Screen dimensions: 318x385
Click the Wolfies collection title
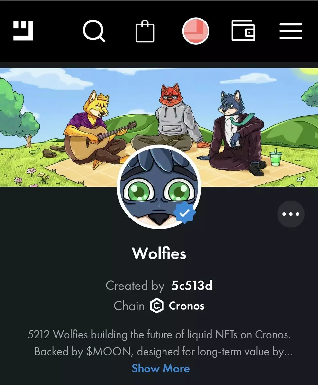159,253
